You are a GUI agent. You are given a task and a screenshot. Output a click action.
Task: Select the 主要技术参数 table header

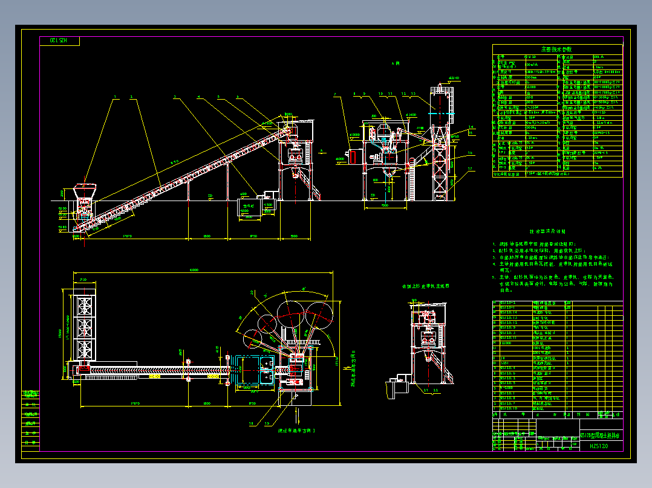click(556, 50)
